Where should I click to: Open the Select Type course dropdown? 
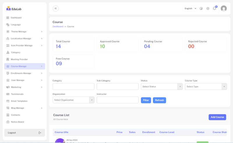pos(206,87)
